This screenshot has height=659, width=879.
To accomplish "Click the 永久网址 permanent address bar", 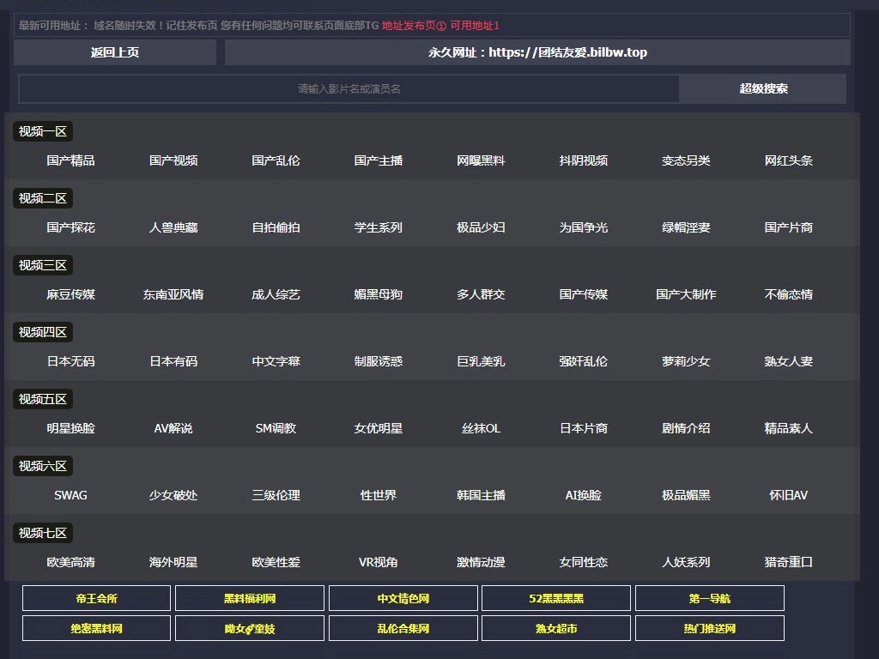I will point(537,52).
